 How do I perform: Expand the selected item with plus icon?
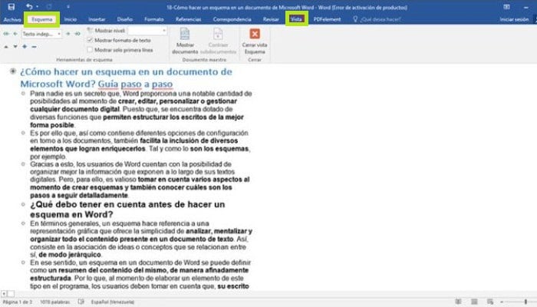point(25,47)
